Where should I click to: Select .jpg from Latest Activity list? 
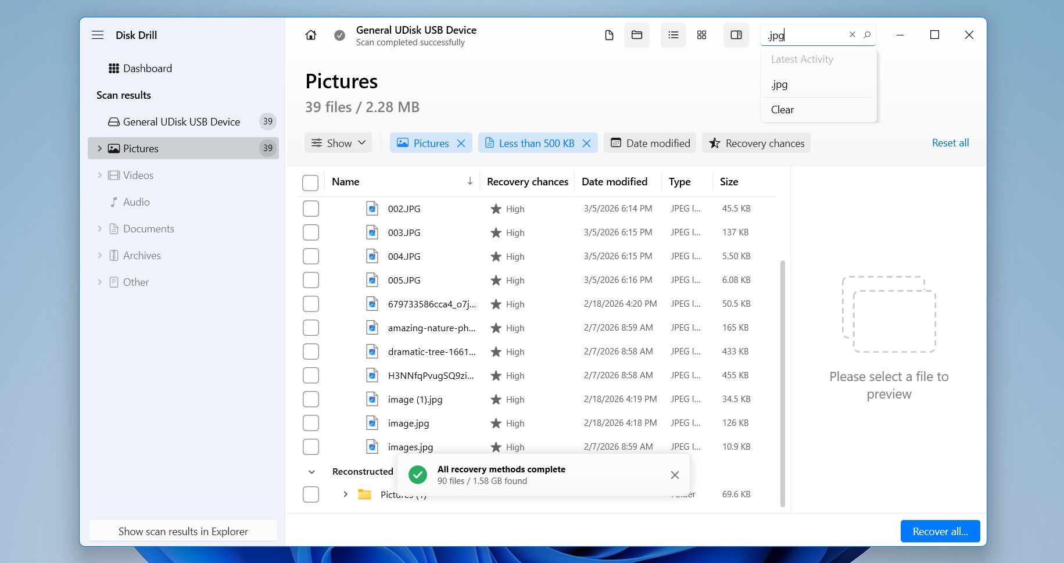click(779, 84)
